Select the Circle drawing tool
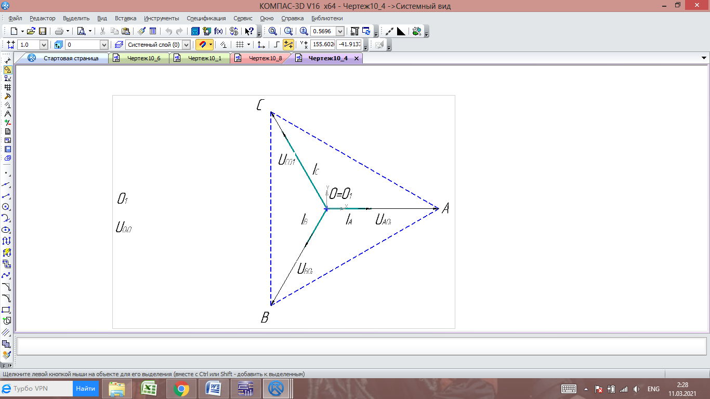Image resolution: width=710 pixels, height=399 pixels. point(7,207)
